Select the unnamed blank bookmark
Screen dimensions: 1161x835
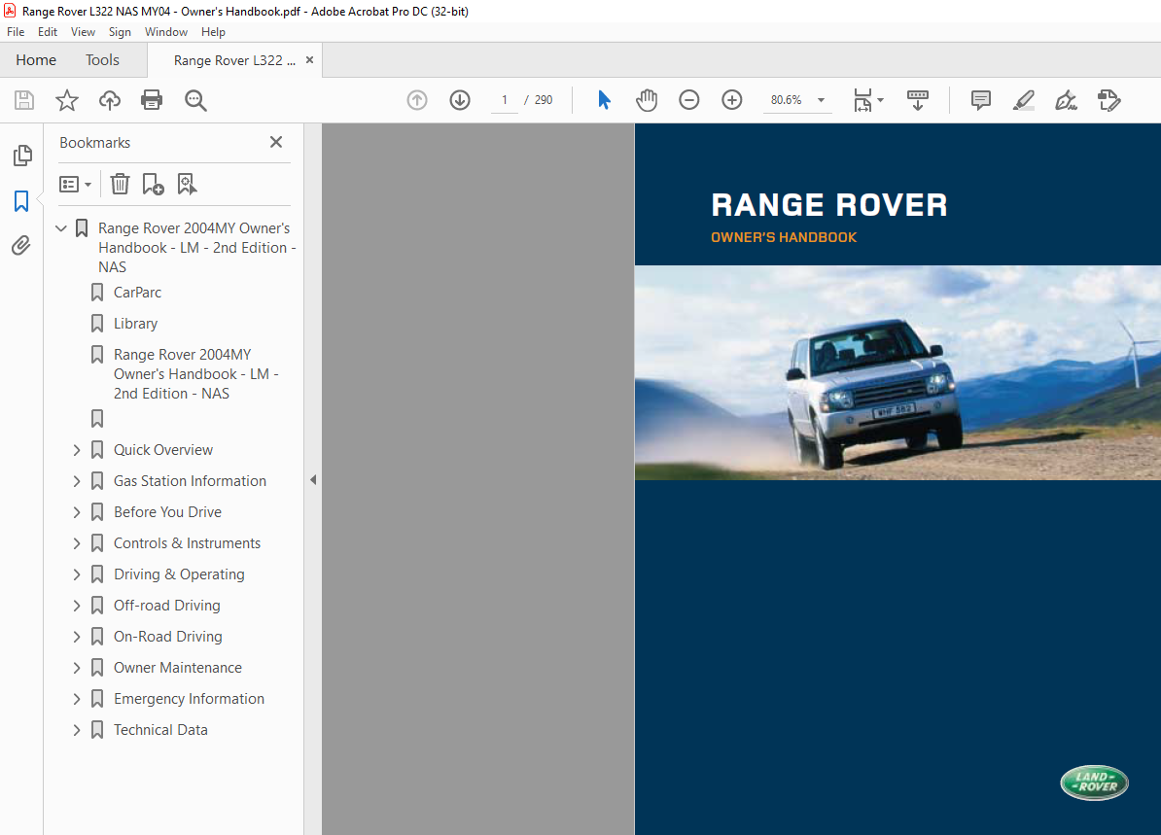(97, 419)
